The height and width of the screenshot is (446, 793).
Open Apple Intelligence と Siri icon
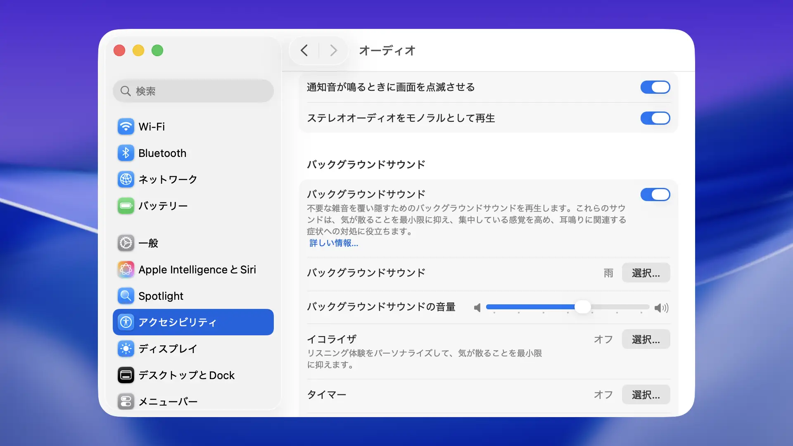126,270
